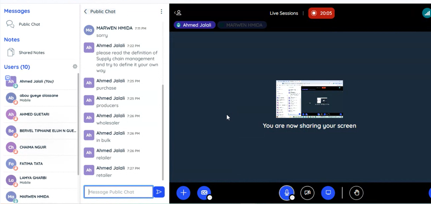431x204 pixels.
Task: Open users settings gear icon
Action: click(75, 67)
